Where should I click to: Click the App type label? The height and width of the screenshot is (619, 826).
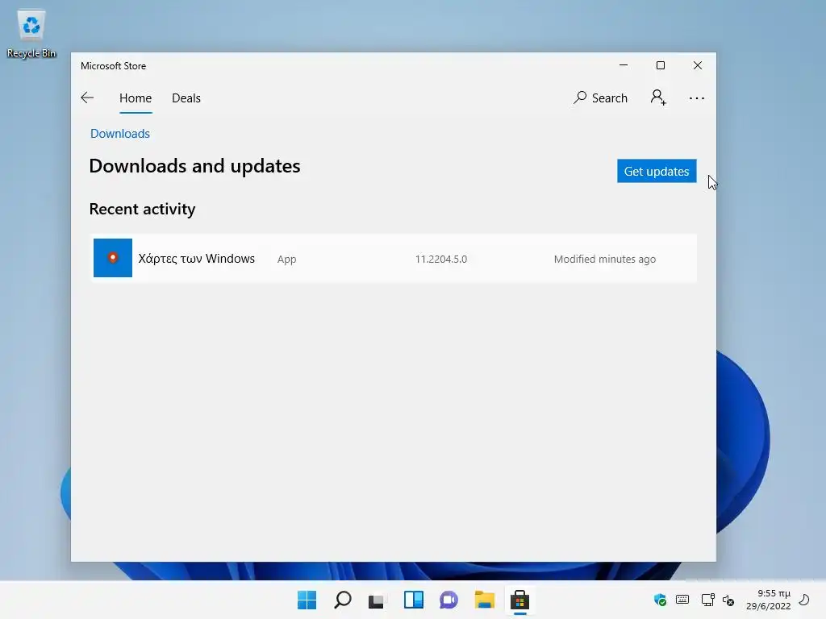click(286, 259)
